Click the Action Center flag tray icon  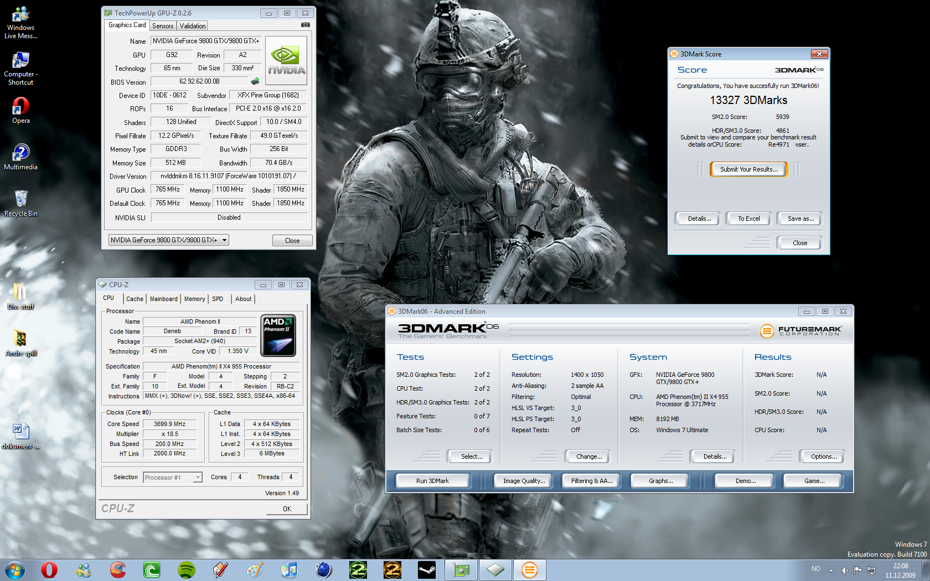tap(858, 570)
